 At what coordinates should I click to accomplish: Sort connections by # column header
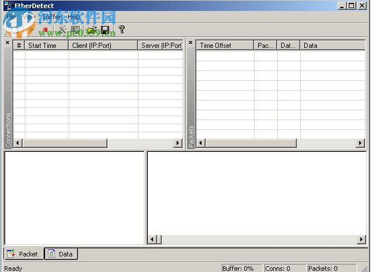click(x=19, y=46)
